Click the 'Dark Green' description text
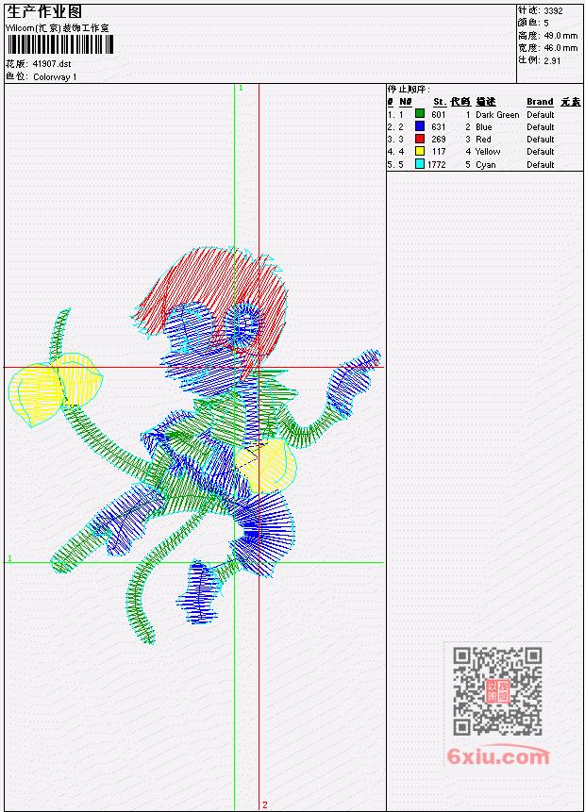The height and width of the screenshot is (812, 585). [497, 114]
